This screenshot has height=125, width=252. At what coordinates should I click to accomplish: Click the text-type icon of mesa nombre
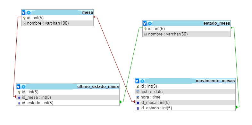pyautogui.click(x=24, y=24)
